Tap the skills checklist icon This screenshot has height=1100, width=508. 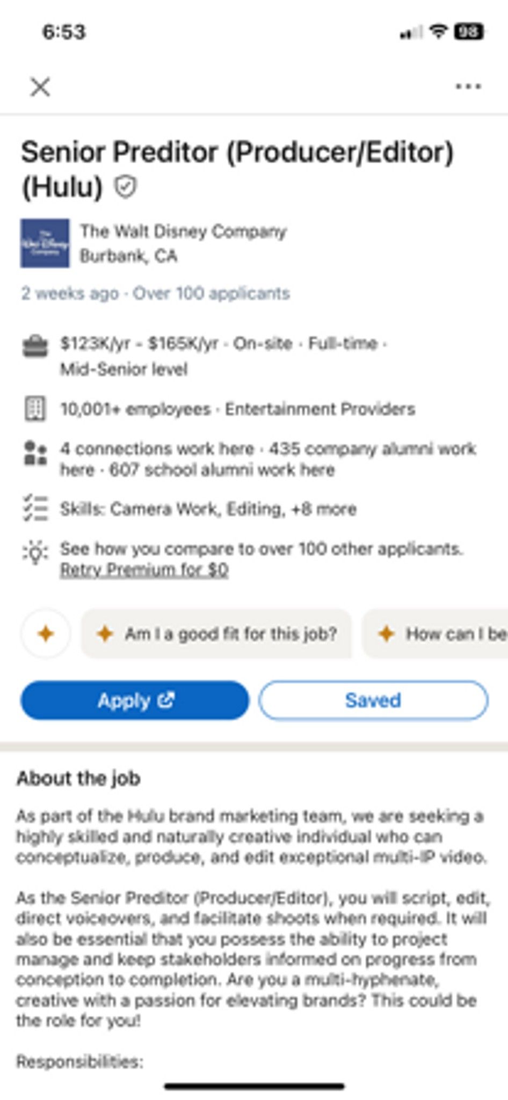tap(35, 508)
